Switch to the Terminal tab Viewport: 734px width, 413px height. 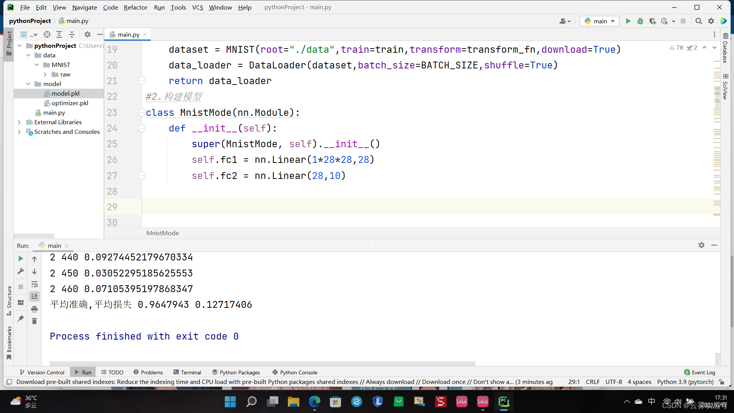coord(187,372)
